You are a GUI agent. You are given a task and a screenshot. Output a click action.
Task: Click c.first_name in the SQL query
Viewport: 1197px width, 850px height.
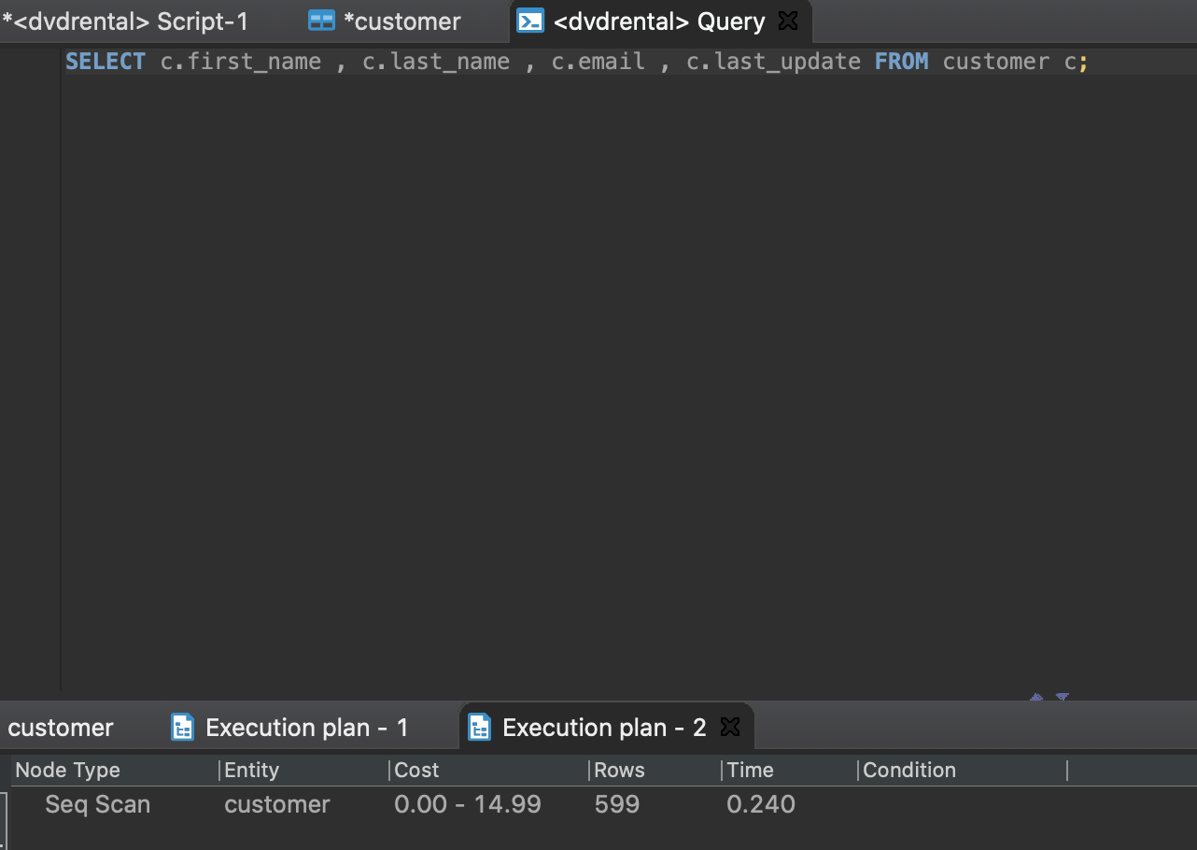[241, 62]
